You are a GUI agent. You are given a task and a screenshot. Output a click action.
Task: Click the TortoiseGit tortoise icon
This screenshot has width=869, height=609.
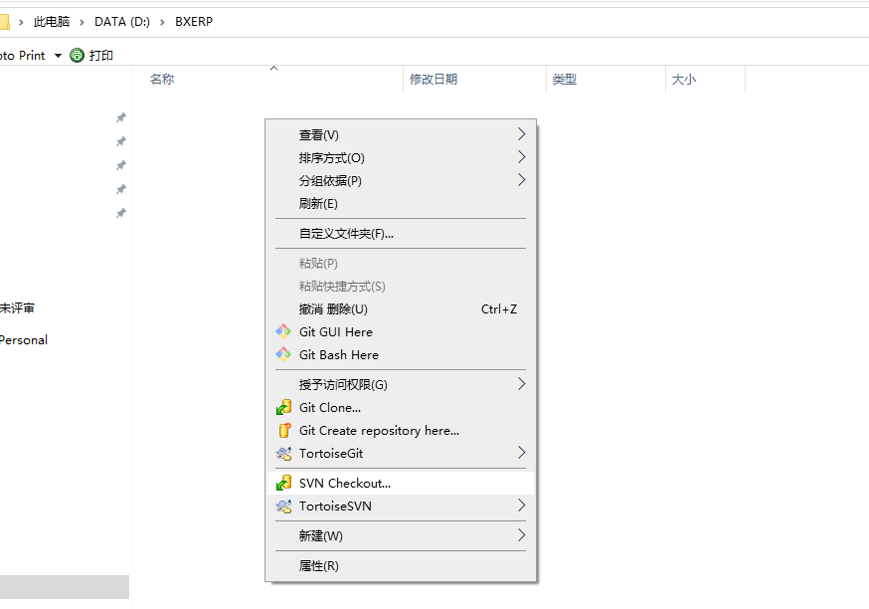[x=283, y=454]
